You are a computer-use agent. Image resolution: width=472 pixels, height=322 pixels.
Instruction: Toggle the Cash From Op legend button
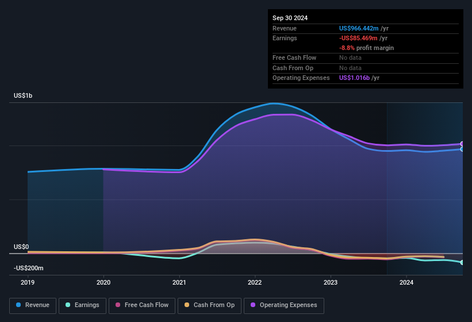point(209,306)
